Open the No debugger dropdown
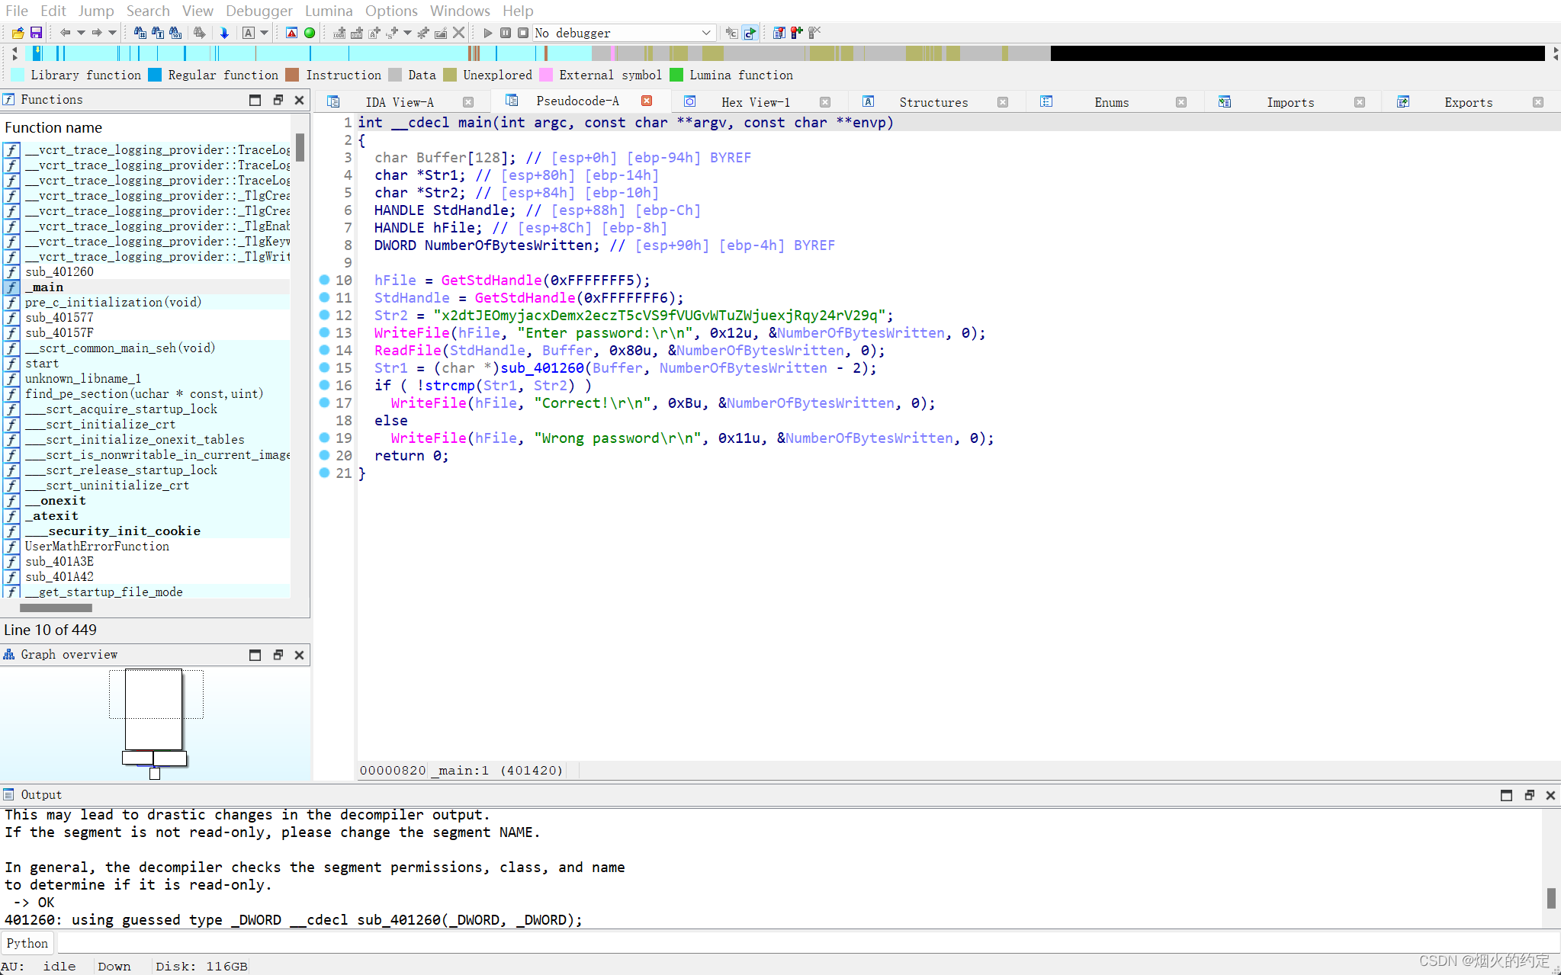 pyautogui.click(x=705, y=33)
